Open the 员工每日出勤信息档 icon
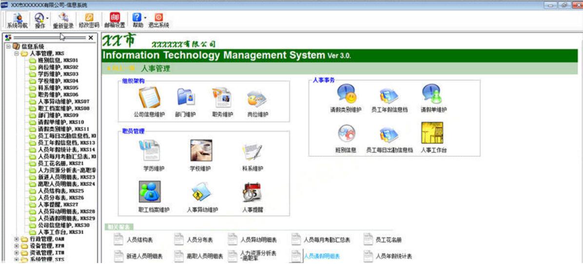 [389, 135]
